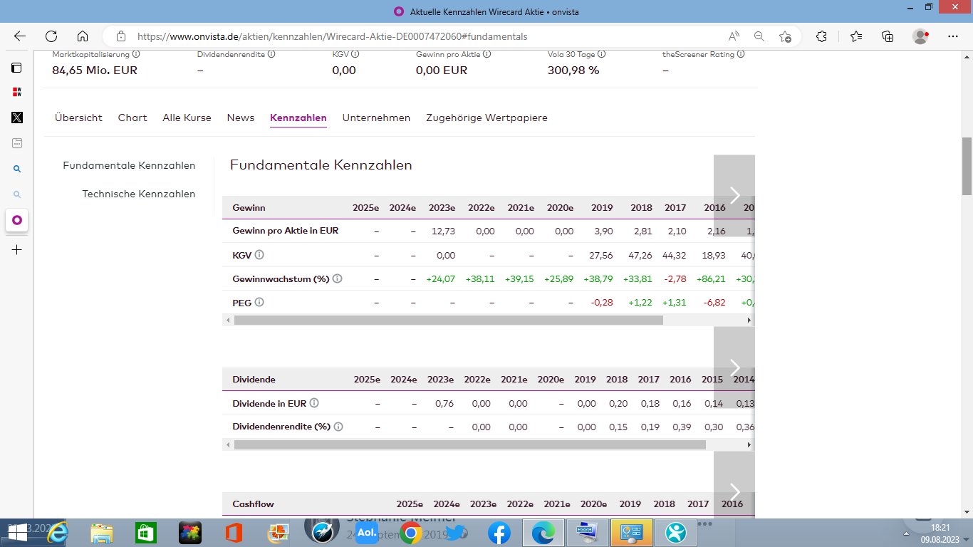Click the browser address bar URL

click(332, 36)
